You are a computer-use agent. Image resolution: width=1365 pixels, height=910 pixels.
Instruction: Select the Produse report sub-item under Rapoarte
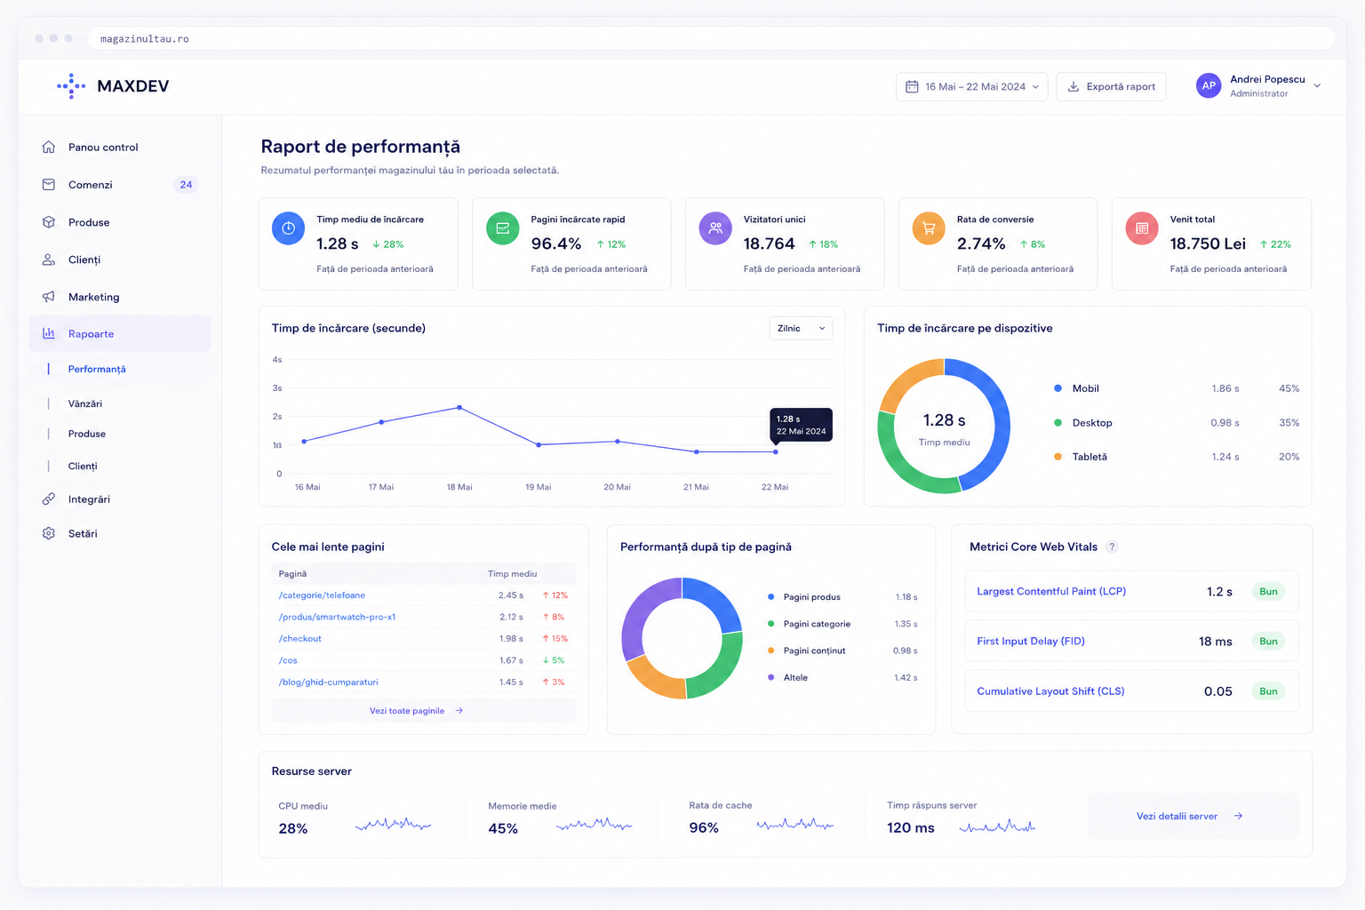(x=87, y=434)
